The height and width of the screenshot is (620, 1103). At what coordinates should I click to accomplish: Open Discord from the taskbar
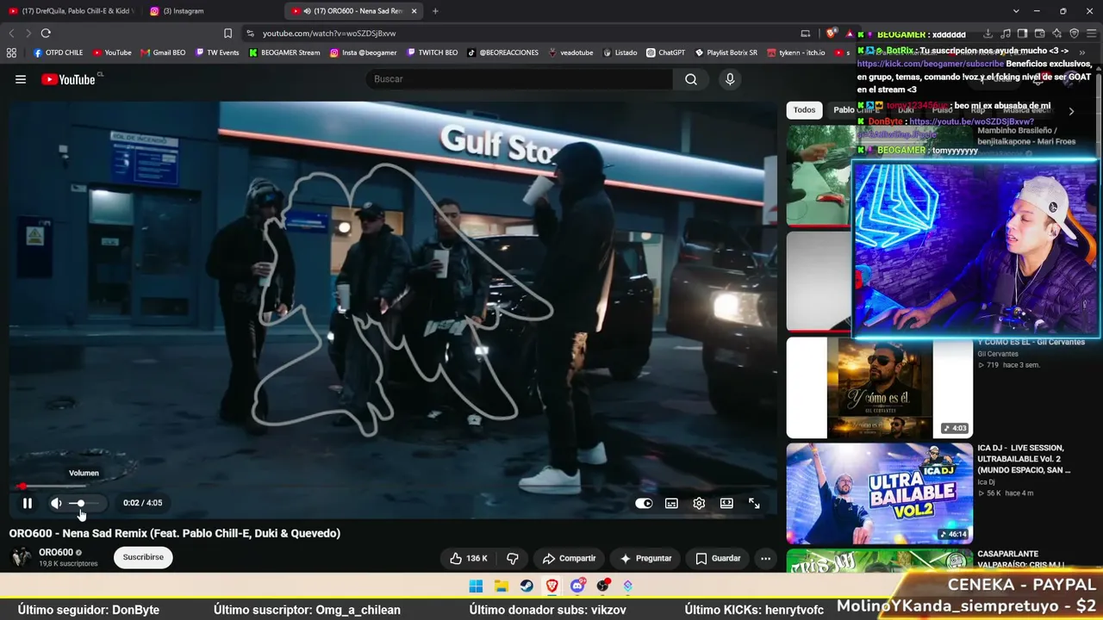(578, 586)
